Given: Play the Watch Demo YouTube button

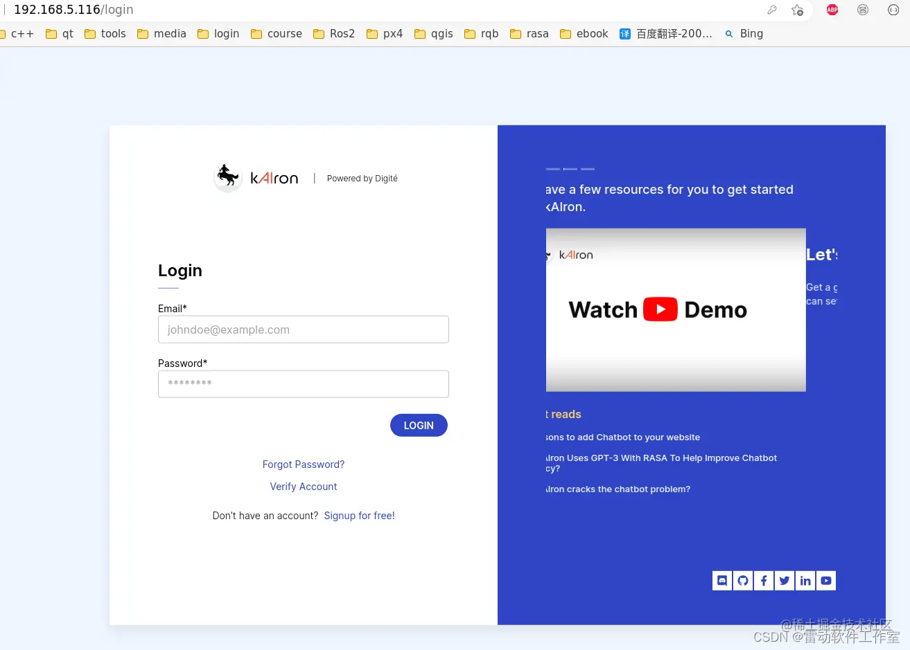Looking at the screenshot, I should [660, 309].
